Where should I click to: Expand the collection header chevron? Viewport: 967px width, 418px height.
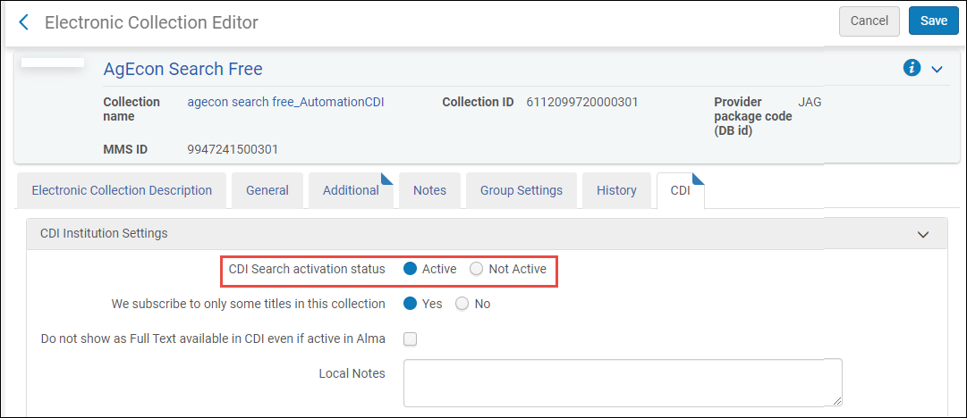[937, 69]
